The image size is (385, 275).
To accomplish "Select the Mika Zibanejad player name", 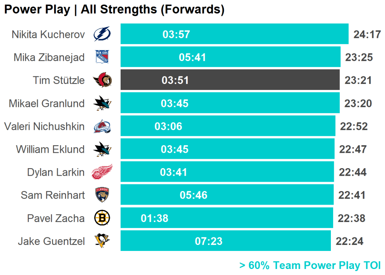I will click(49, 58).
